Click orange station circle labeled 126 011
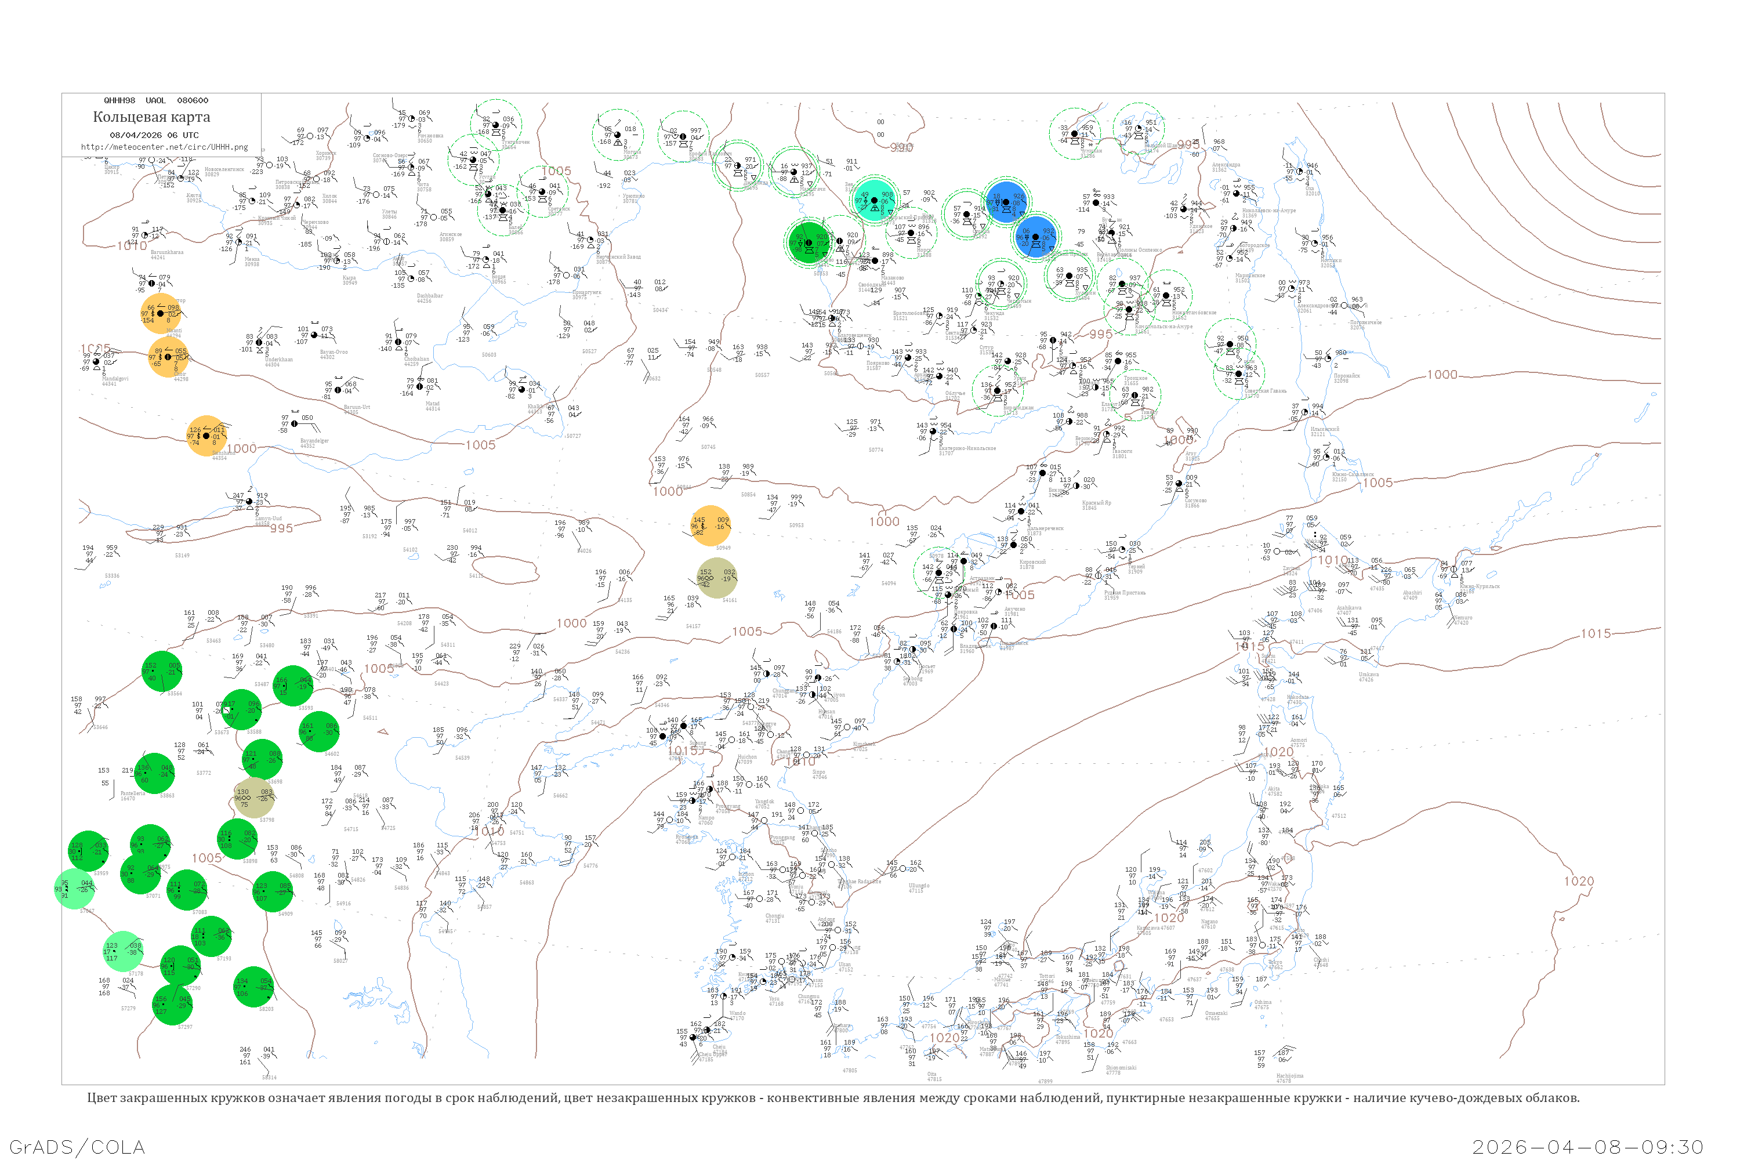Screen dimensions: 1740x1160 coord(206,436)
